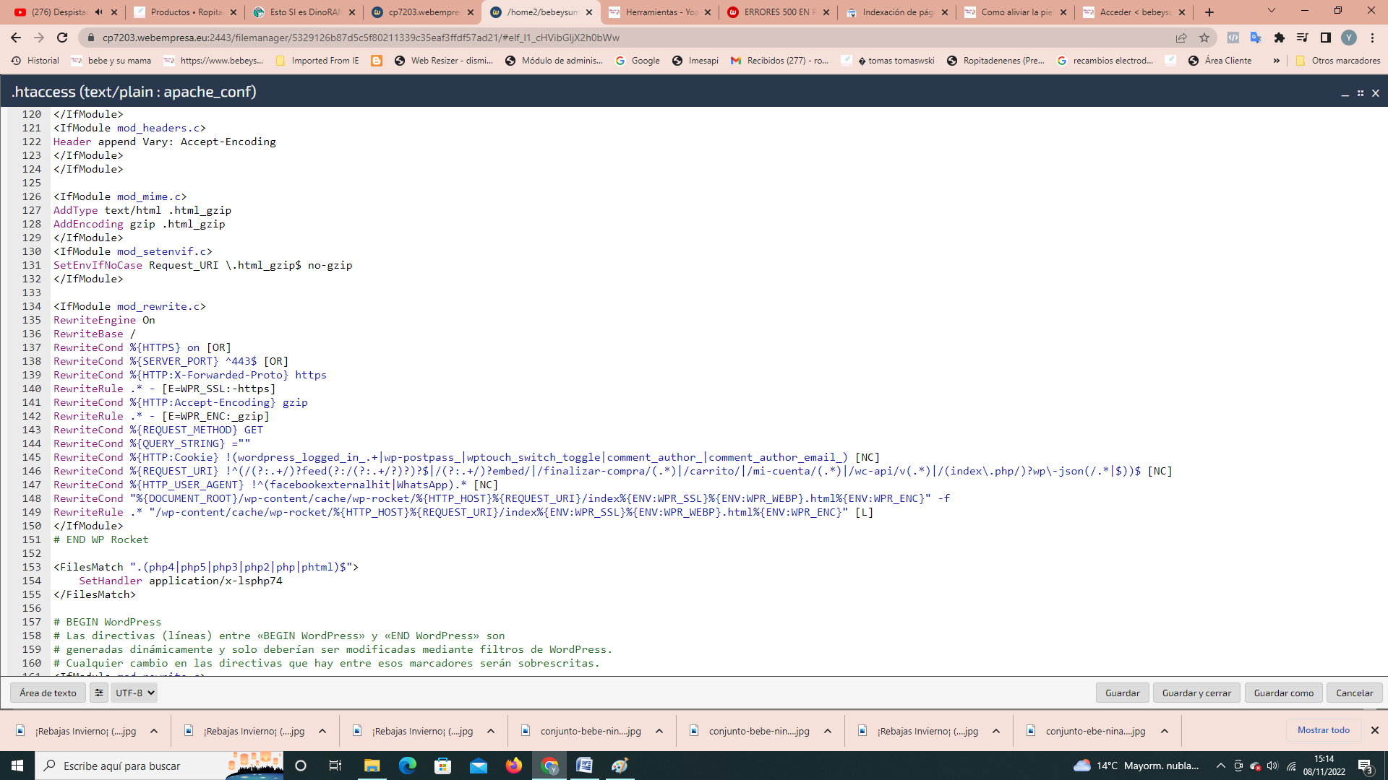Switch to the ERRORES 500 EN tab
Viewport: 1388px width, 780px height.
pos(772,12)
